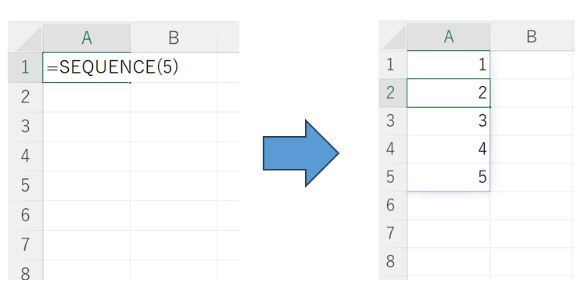
Task: Click empty cell B2 in left sheet
Action: click(174, 97)
